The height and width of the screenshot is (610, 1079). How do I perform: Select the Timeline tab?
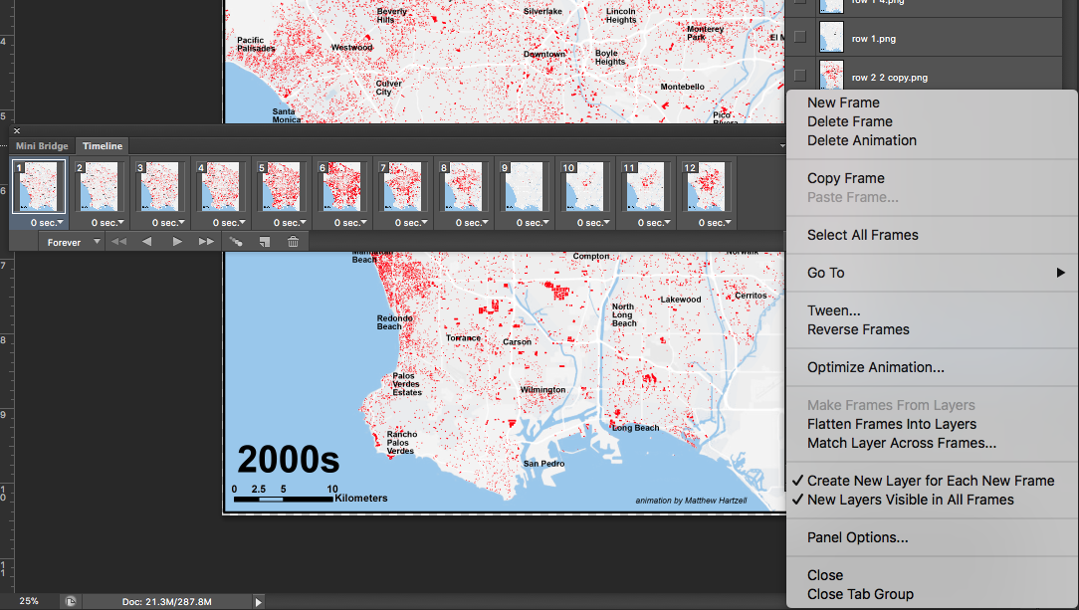click(x=103, y=146)
